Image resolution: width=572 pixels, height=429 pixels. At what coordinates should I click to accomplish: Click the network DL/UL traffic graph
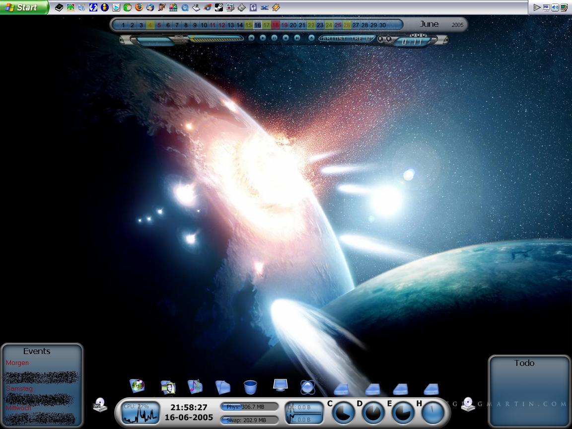coord(304,413)
